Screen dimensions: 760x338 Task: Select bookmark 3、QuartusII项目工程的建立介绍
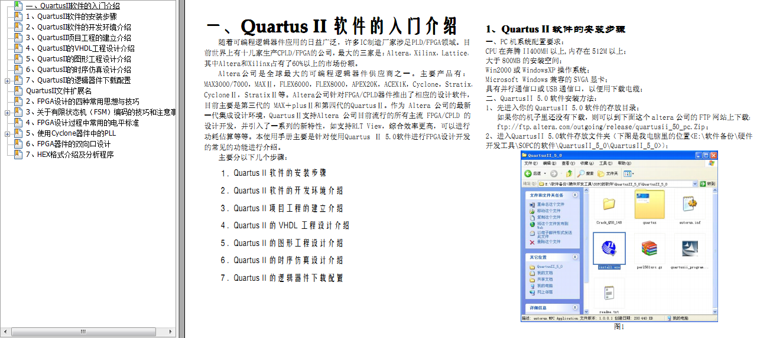(78, 38)
